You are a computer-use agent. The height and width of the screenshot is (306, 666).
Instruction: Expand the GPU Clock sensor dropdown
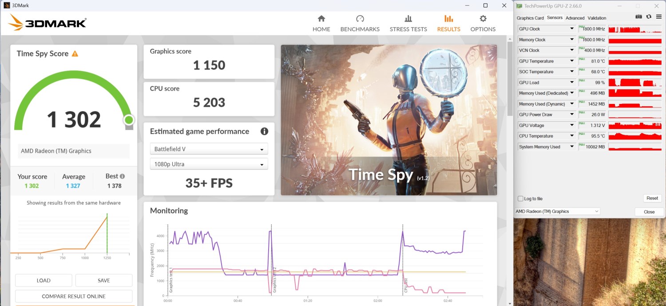(x=572, y=29)
